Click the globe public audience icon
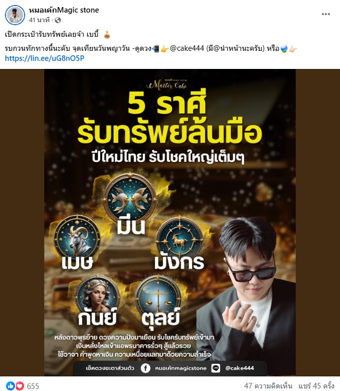340x391 pixels. click(x=58, y=20)
